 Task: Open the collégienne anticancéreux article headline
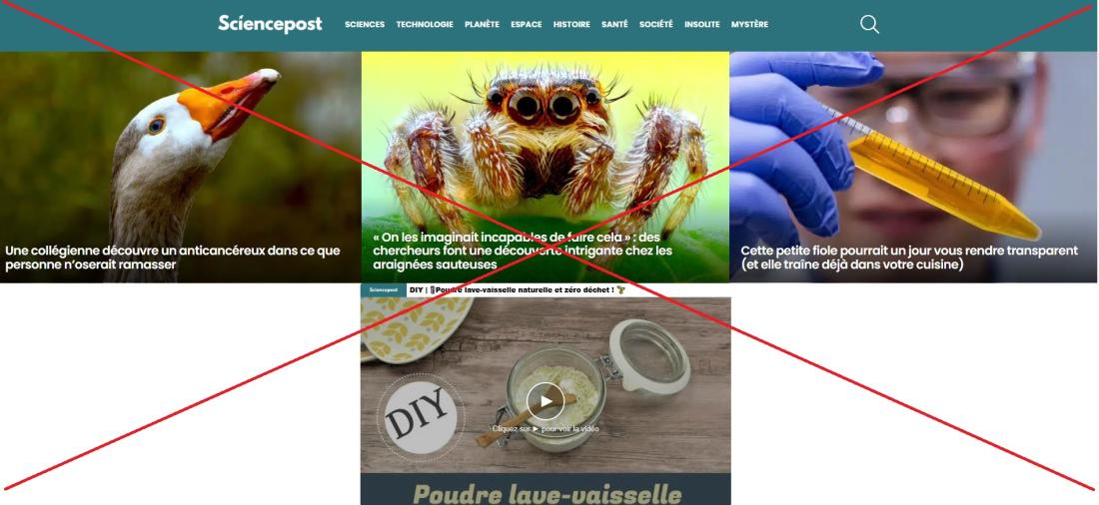173,257
